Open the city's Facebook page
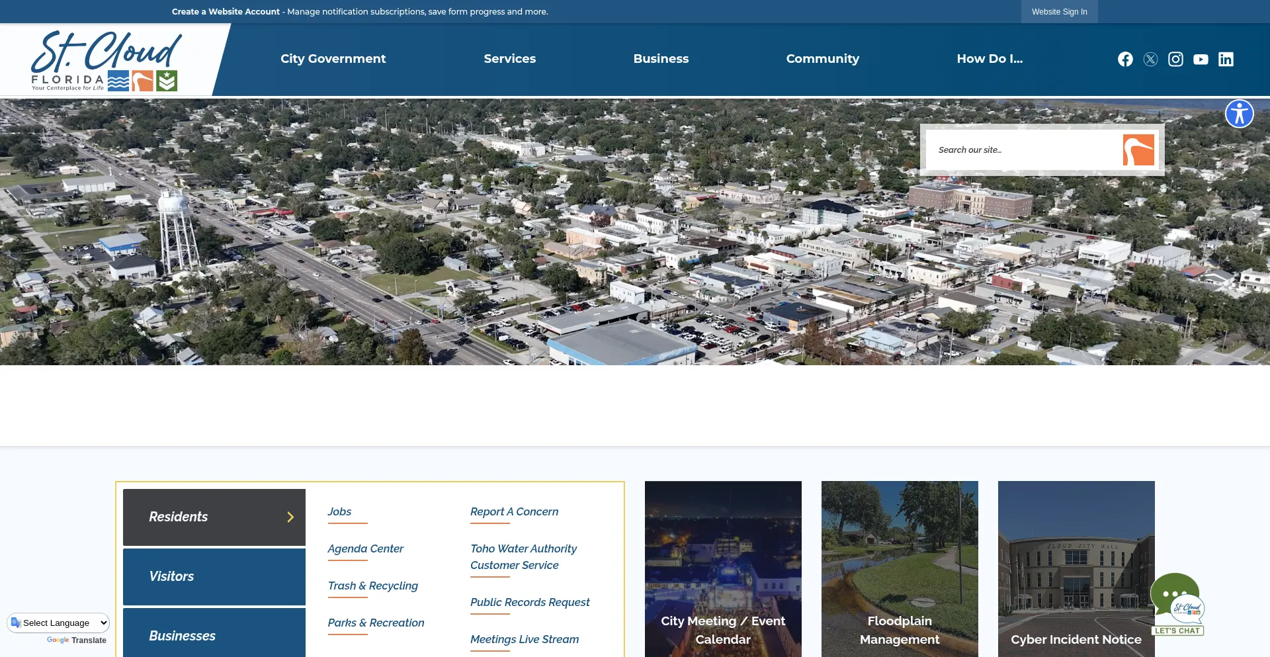Screen dimensions: 1270x657 point(1125,59)
